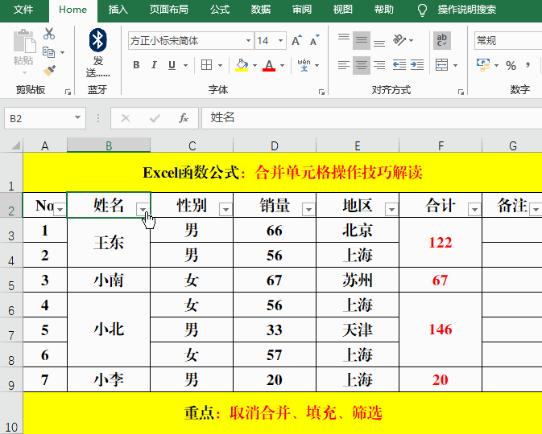The height and width of the screenshot is (434, 542).
Task: Click the Cut scissors icon
Action: point(49,34)
